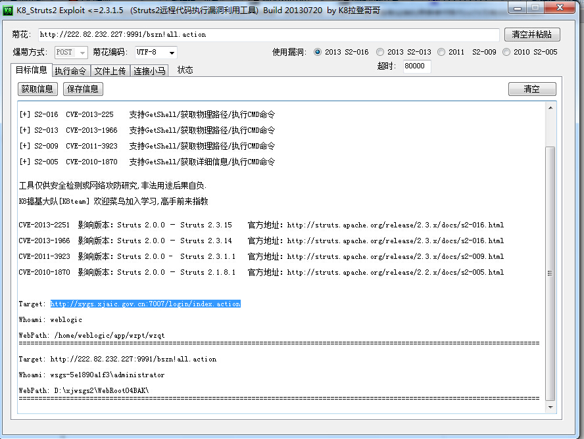
Task: Click the [+] S2-005 CVE-2010-1870 line
Action: [147, 162]
